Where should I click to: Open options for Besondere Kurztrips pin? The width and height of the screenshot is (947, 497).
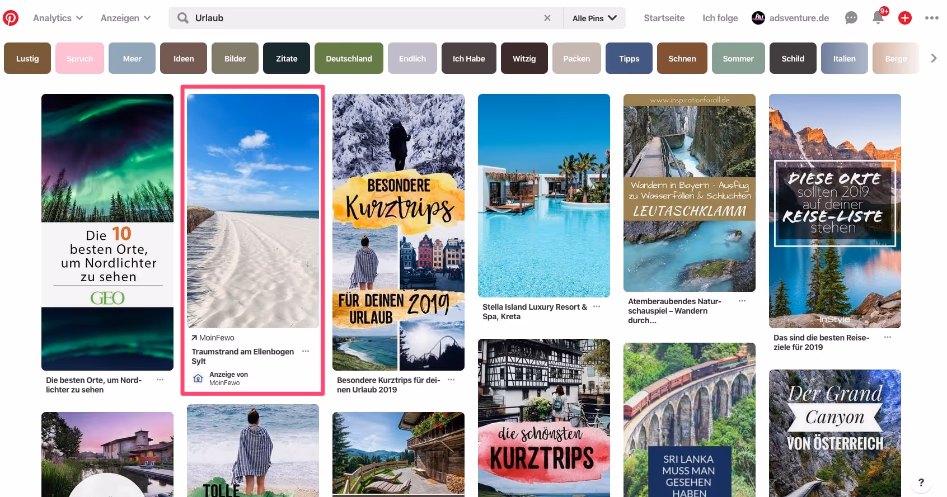point(451,380)
